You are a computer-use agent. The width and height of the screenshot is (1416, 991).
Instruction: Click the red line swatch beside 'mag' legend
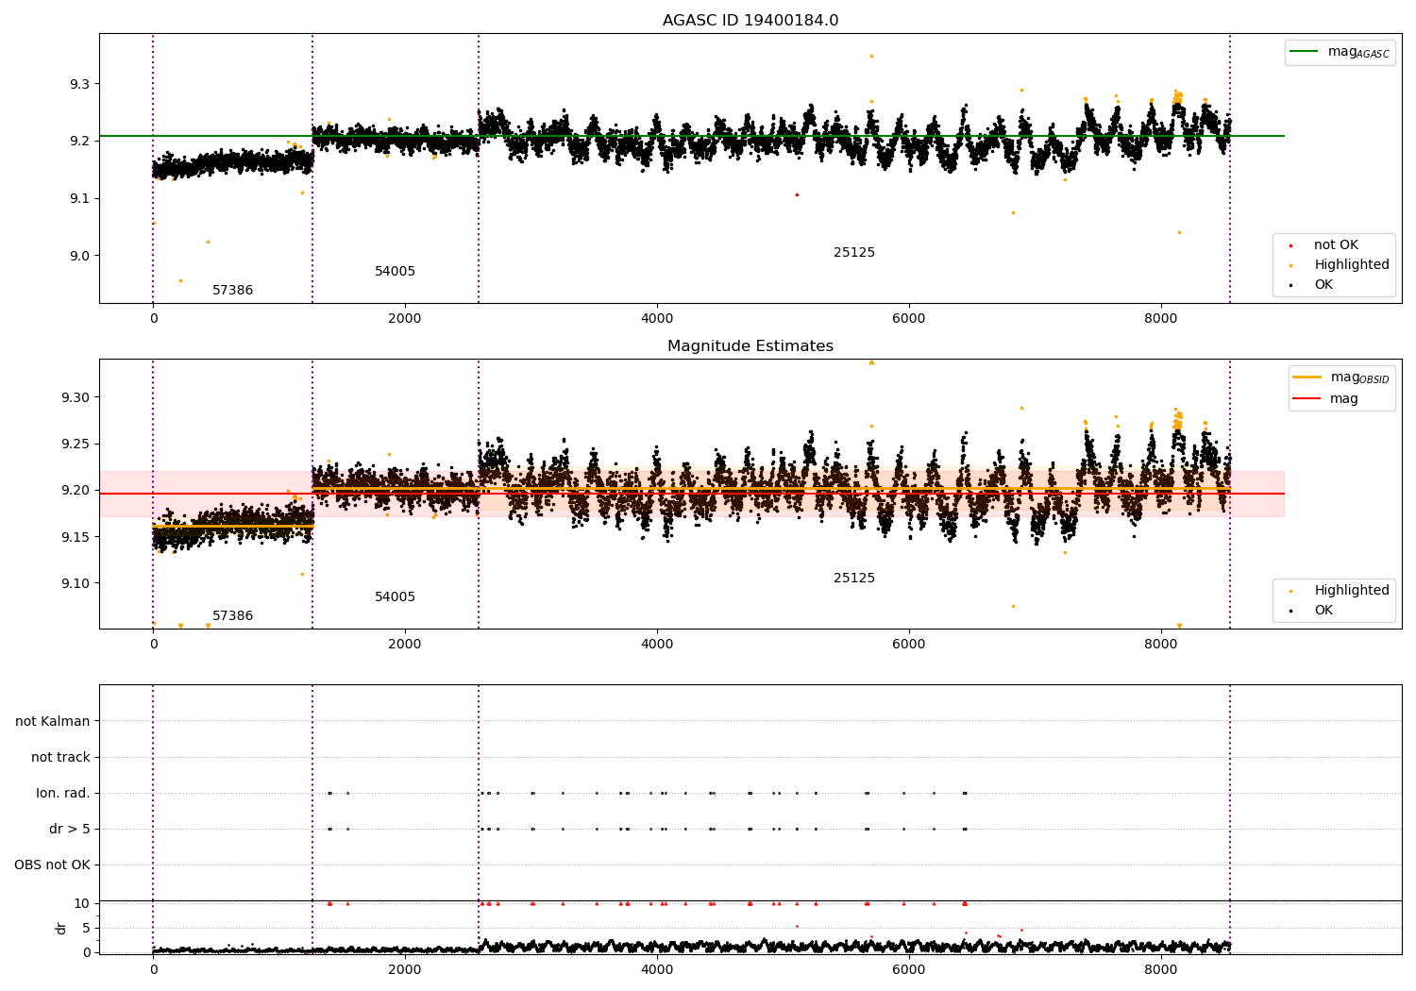tap(1307, 399)
